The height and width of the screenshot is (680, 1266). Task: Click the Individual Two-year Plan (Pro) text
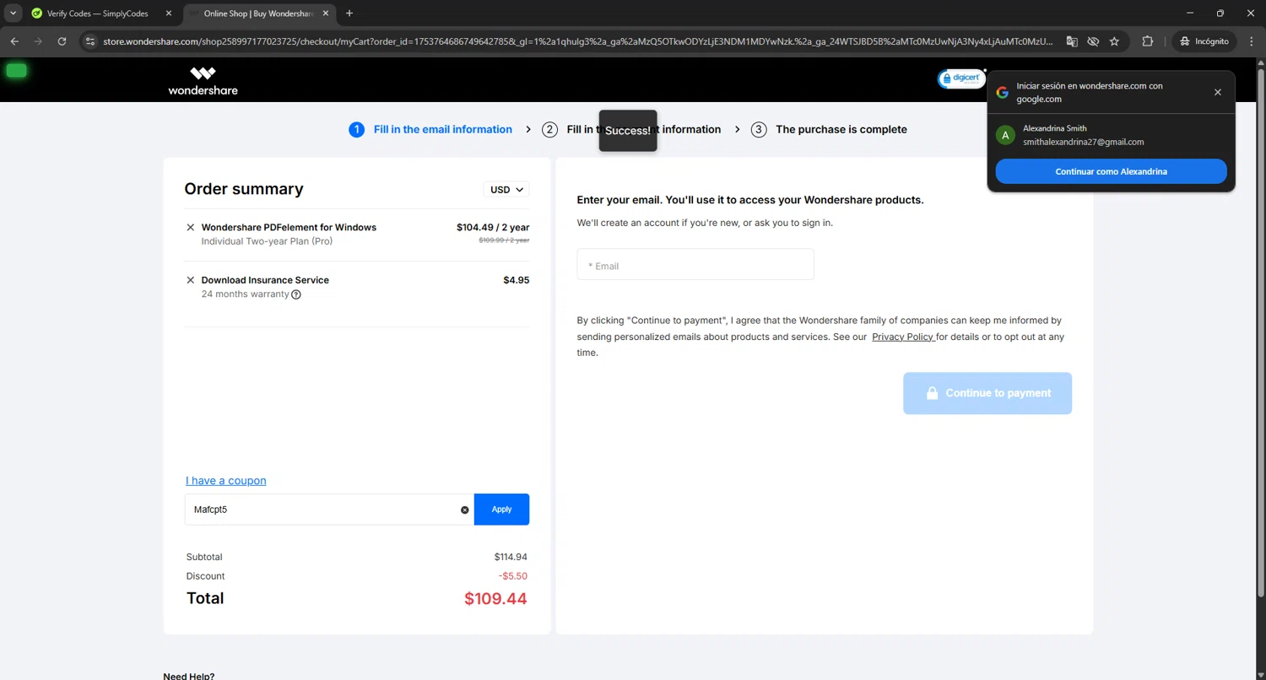click(267, 241)
